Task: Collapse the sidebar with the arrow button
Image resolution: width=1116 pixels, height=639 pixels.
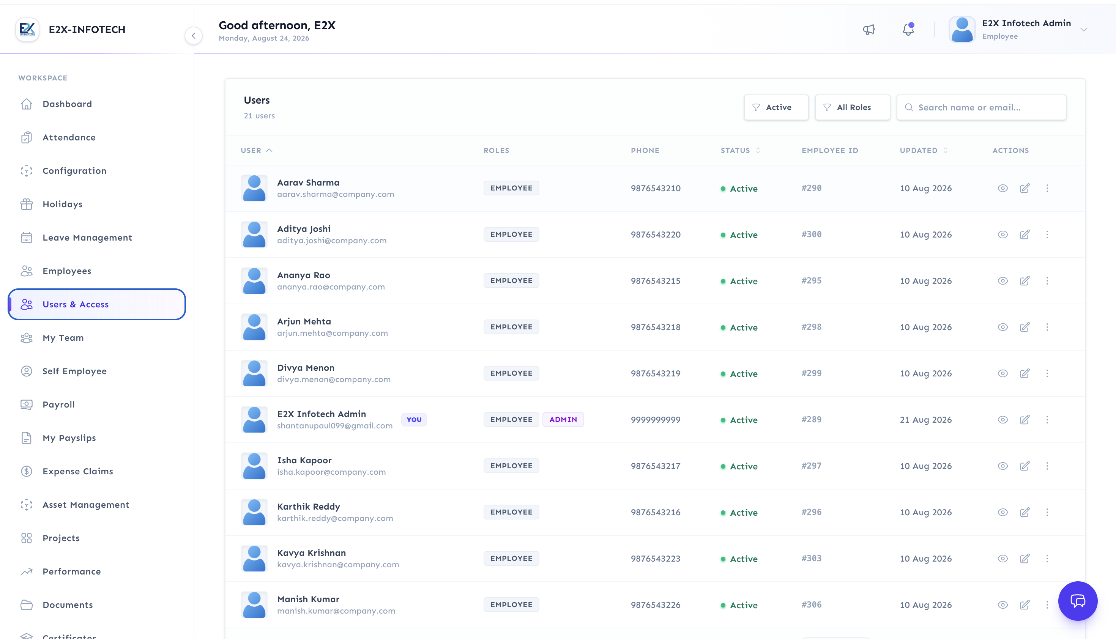Action: pyautogui.click(x=194, y=36)
